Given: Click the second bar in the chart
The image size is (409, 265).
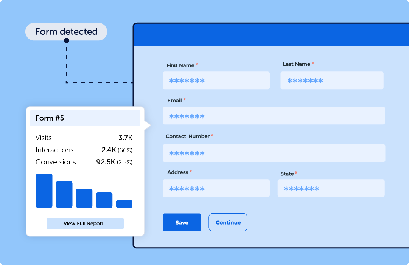Looking at the screenshot, I should pyautogui.click(x=64, y=195).
